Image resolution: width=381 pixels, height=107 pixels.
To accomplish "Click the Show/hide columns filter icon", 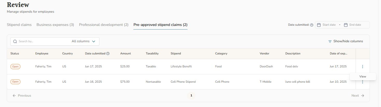I will (330, 41).
